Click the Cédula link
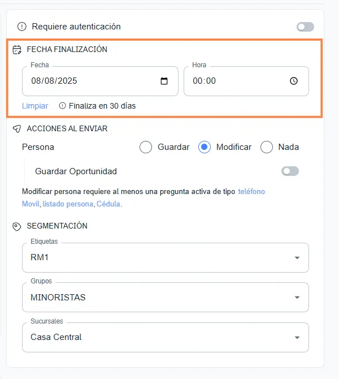 108,204
